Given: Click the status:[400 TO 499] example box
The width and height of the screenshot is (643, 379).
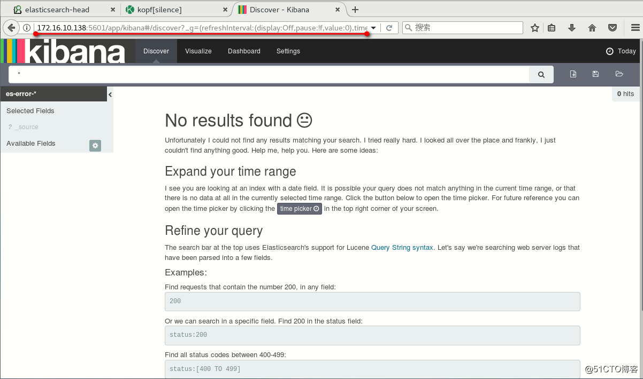Looking at the screenshot, I should [x=372, y=369].
